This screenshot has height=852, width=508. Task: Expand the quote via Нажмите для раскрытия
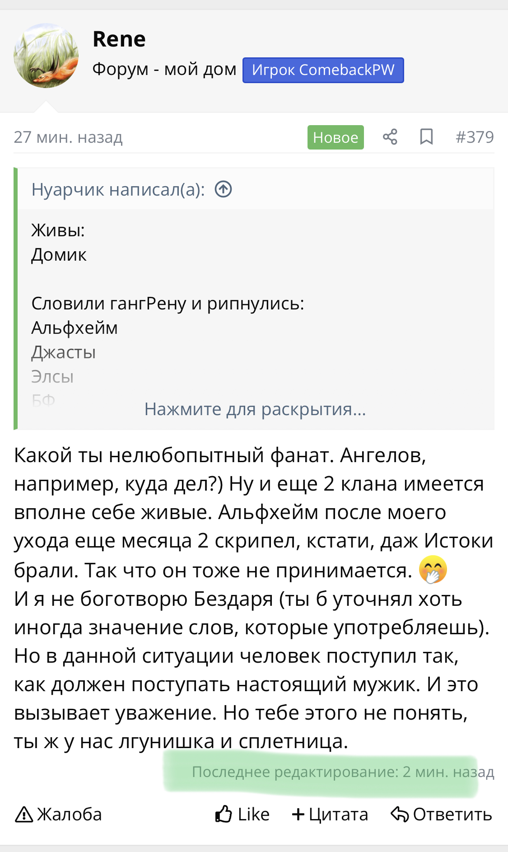(255, 409)
